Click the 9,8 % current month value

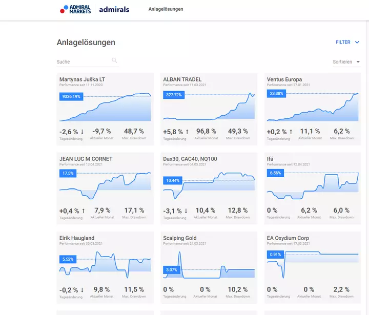tap(101, 289)
